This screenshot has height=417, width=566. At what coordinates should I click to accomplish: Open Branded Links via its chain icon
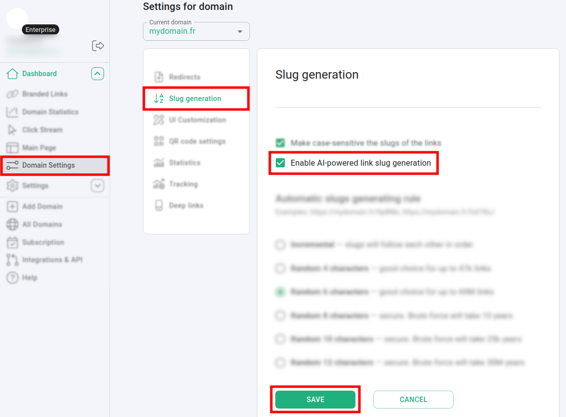[12, 94]
